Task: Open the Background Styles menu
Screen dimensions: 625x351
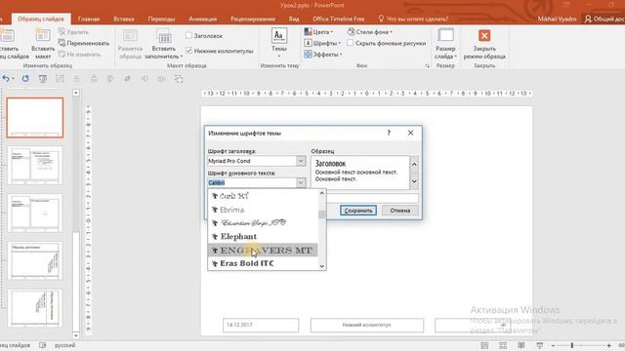Action: click(x=370, y=32)
